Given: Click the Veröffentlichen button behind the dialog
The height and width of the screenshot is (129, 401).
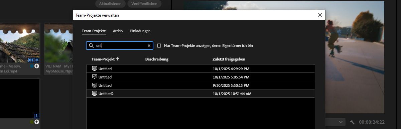Looking at the screenshot, I should (x=144, y=4).
